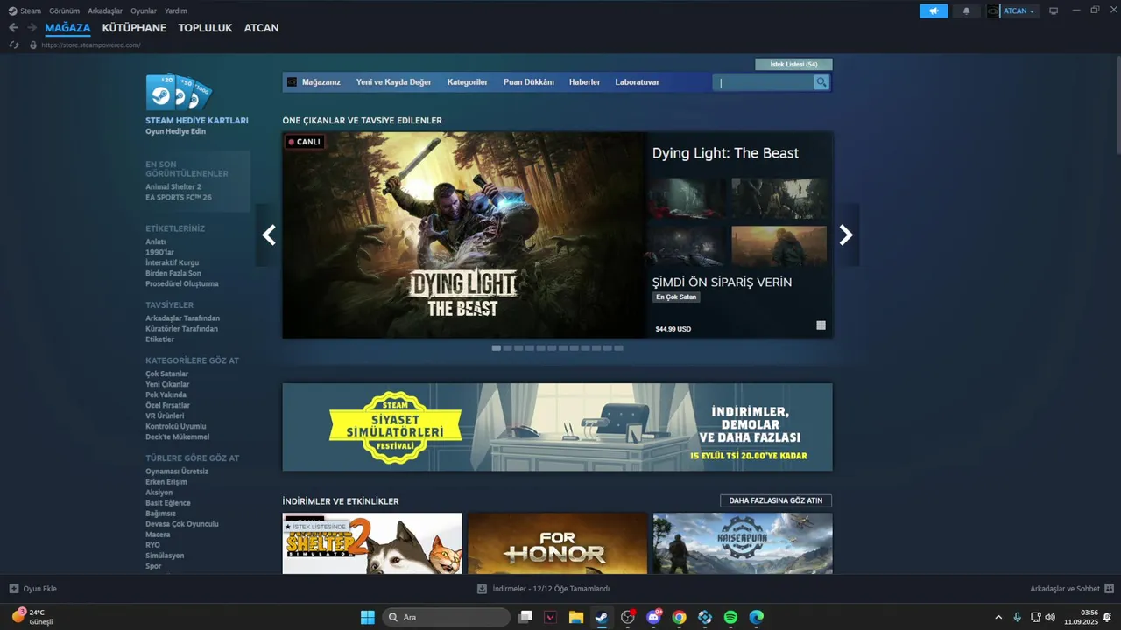Screen dimensions: 1121x630
Task: Click bottom-right Dying Light screenshot thumbnail
Action: pos(779,246)
